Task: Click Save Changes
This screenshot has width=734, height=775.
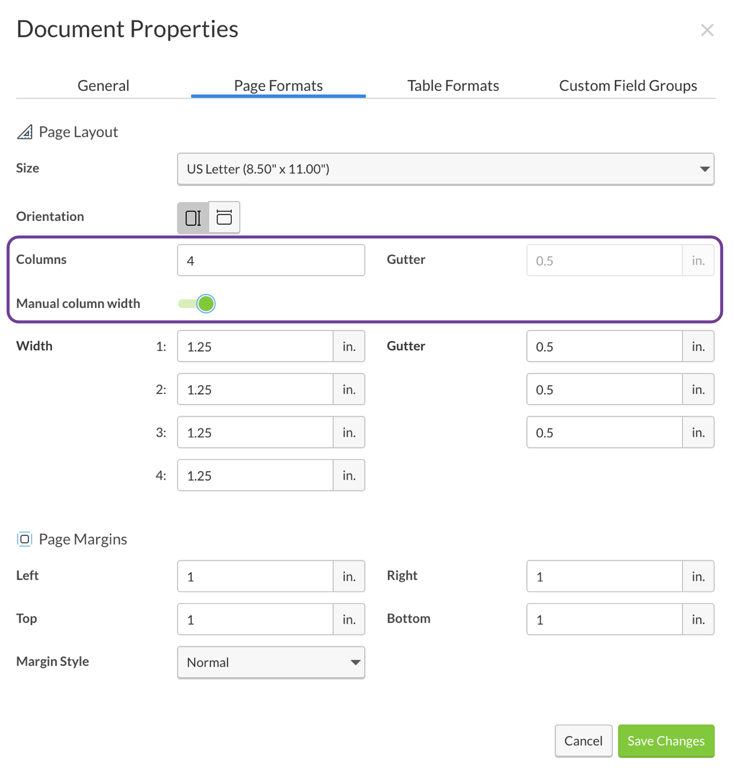Action: tap(666, 741)
